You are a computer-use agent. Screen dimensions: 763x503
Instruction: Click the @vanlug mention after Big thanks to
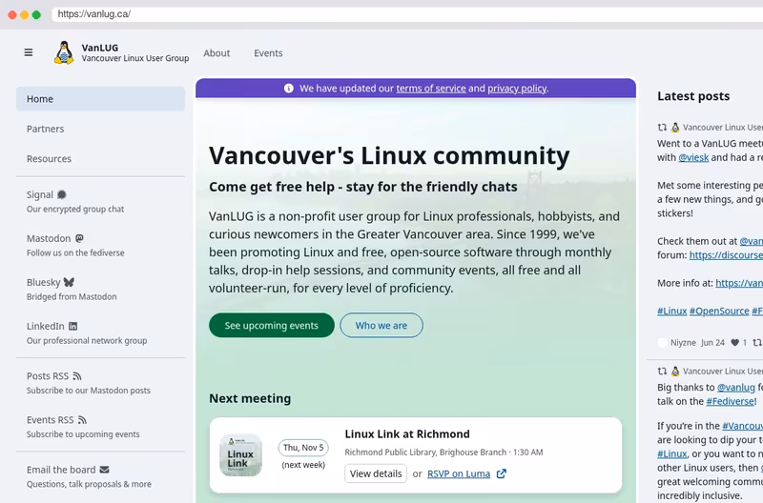[735, 388]
